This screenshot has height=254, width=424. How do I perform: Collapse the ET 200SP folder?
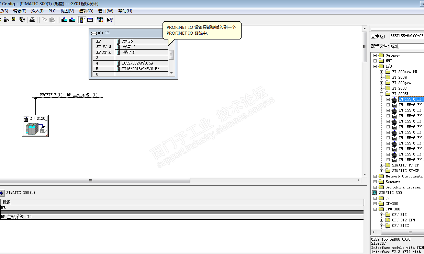coord(381,94)
